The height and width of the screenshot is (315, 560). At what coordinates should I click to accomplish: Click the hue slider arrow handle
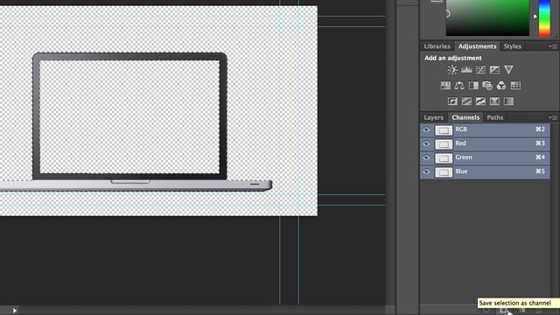[x=535, y=17]
